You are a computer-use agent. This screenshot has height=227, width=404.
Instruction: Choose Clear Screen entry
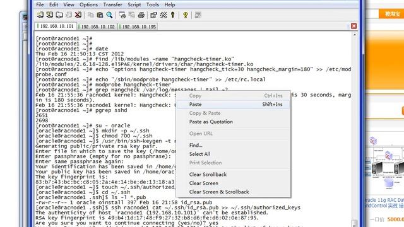pyautogui.click(x=234, y=183)
